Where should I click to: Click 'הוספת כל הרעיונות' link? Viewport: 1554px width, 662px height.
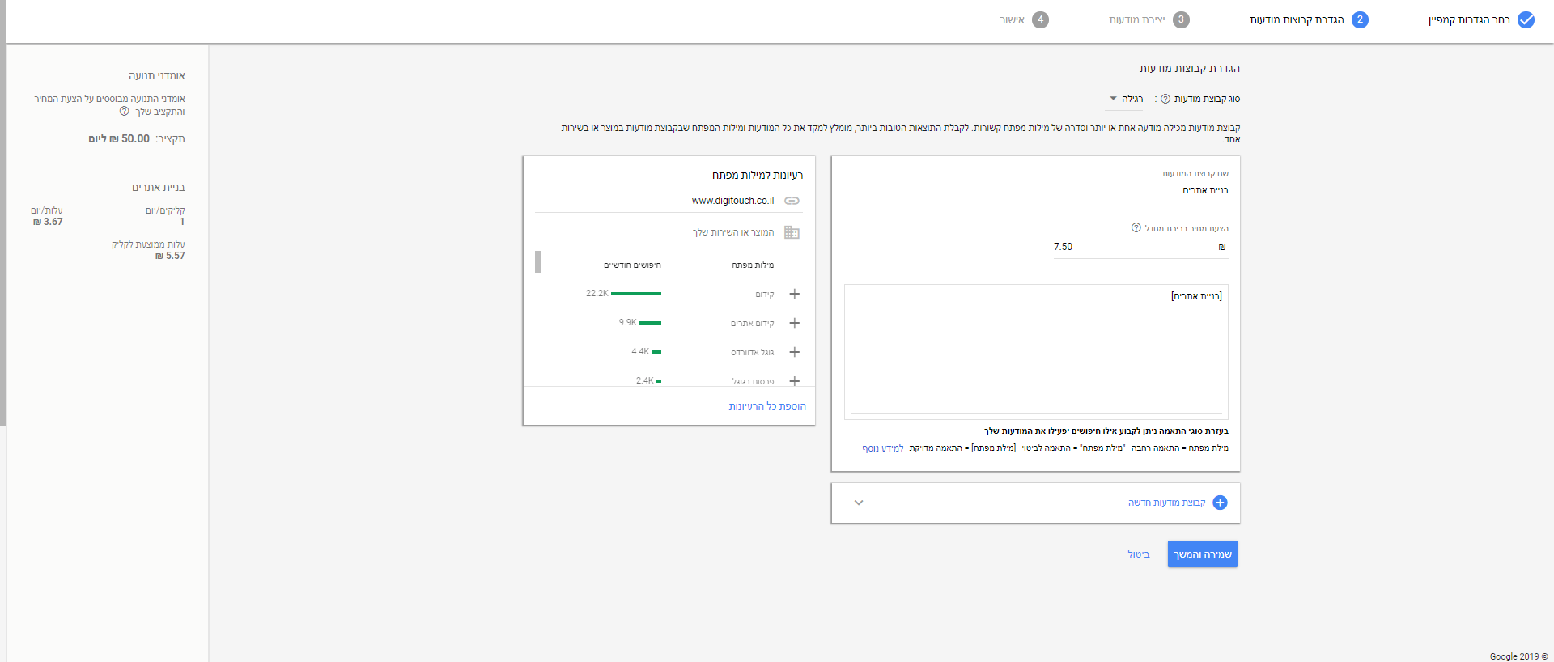[767, 406]
